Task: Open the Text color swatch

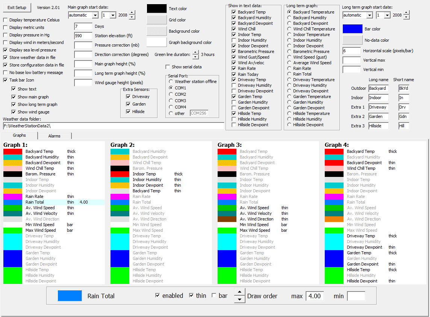Action: [157, 9]
